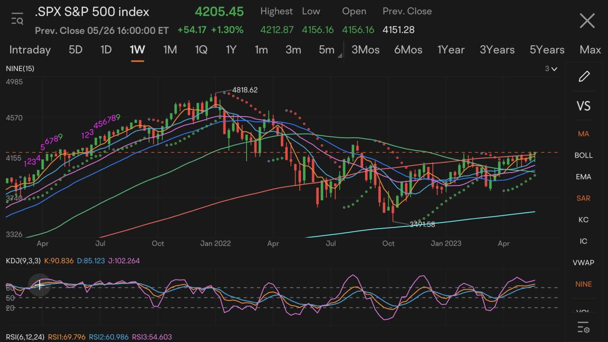Open indicator settings list icon
608x342 pixels.
[583, 327]
